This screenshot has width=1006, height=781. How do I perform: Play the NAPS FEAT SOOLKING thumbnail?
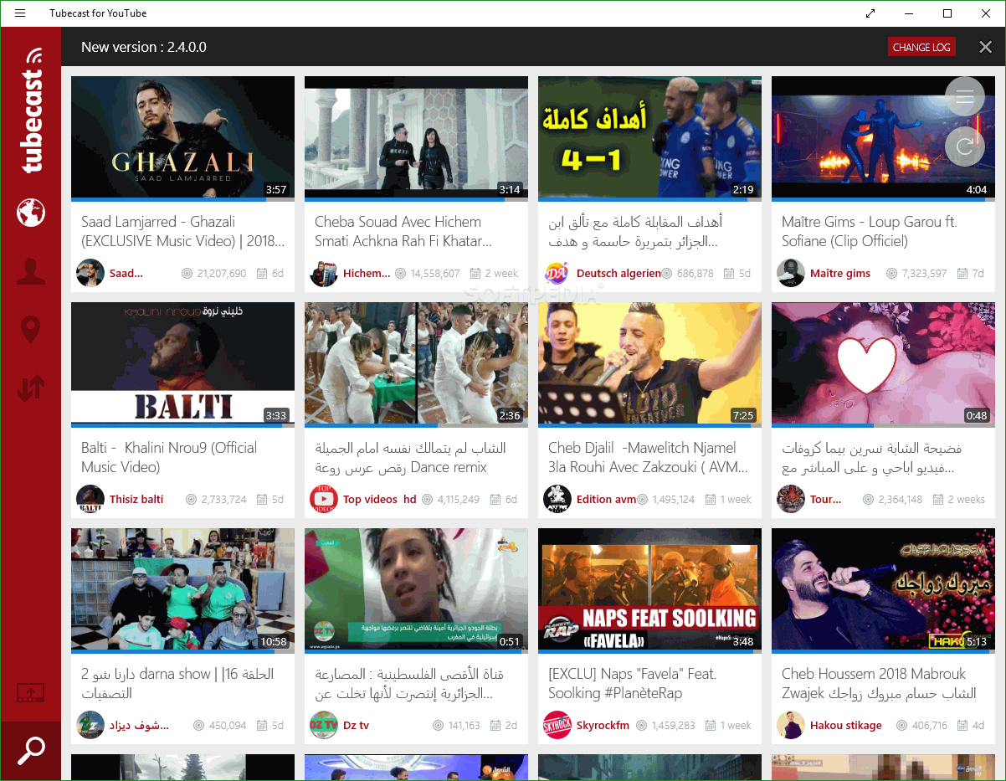(649, 589)
